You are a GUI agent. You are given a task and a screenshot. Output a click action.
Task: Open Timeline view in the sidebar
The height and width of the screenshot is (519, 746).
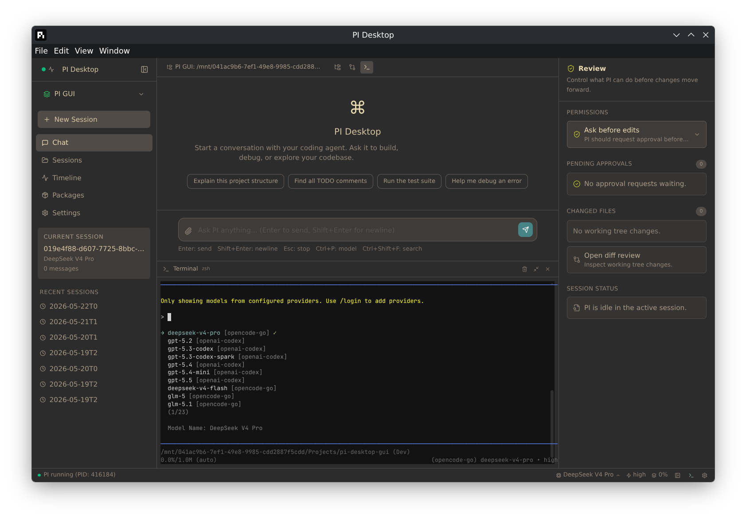[x=94, y=178]
